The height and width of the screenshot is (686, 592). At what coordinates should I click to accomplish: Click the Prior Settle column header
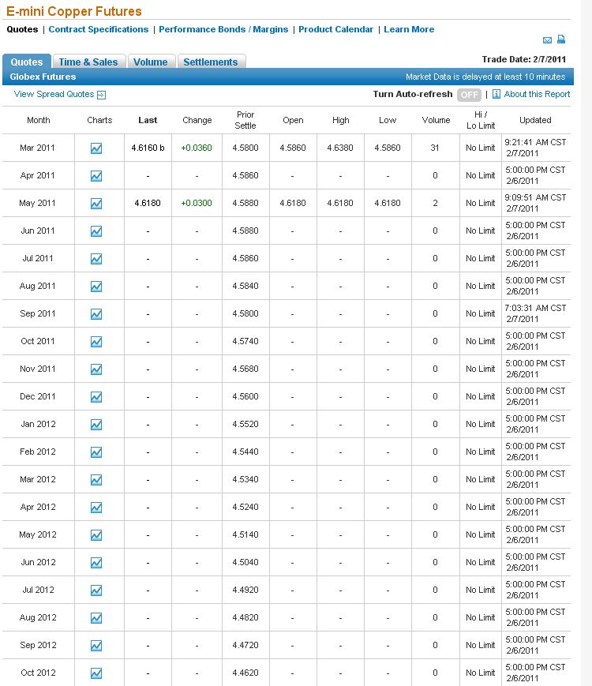pyautogui.click(x=245, y=120)
